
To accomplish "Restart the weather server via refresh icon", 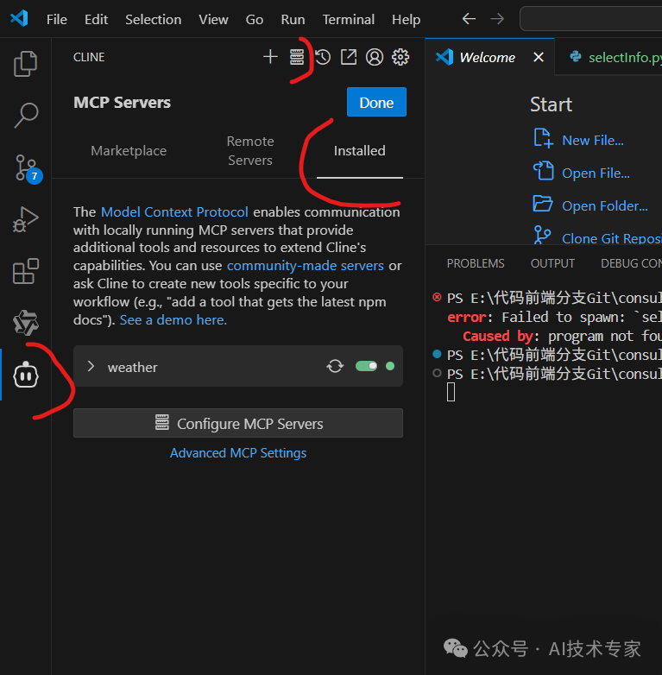I will point(335,366).
